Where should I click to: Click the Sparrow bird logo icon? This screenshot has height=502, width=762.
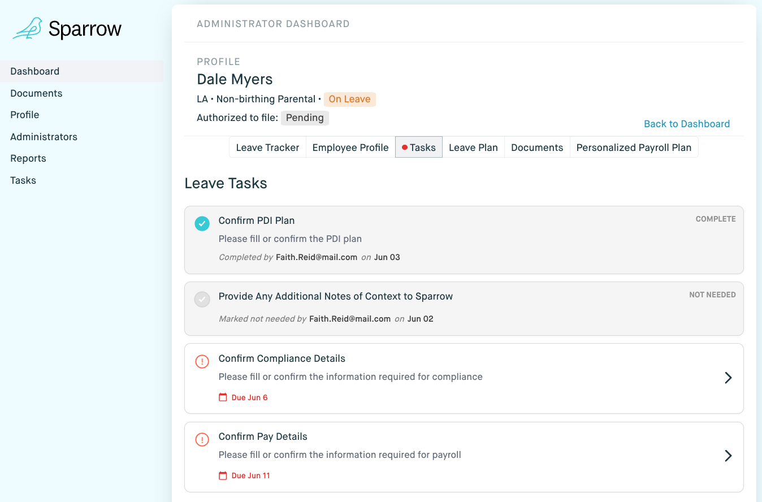[x=28, y=28]
